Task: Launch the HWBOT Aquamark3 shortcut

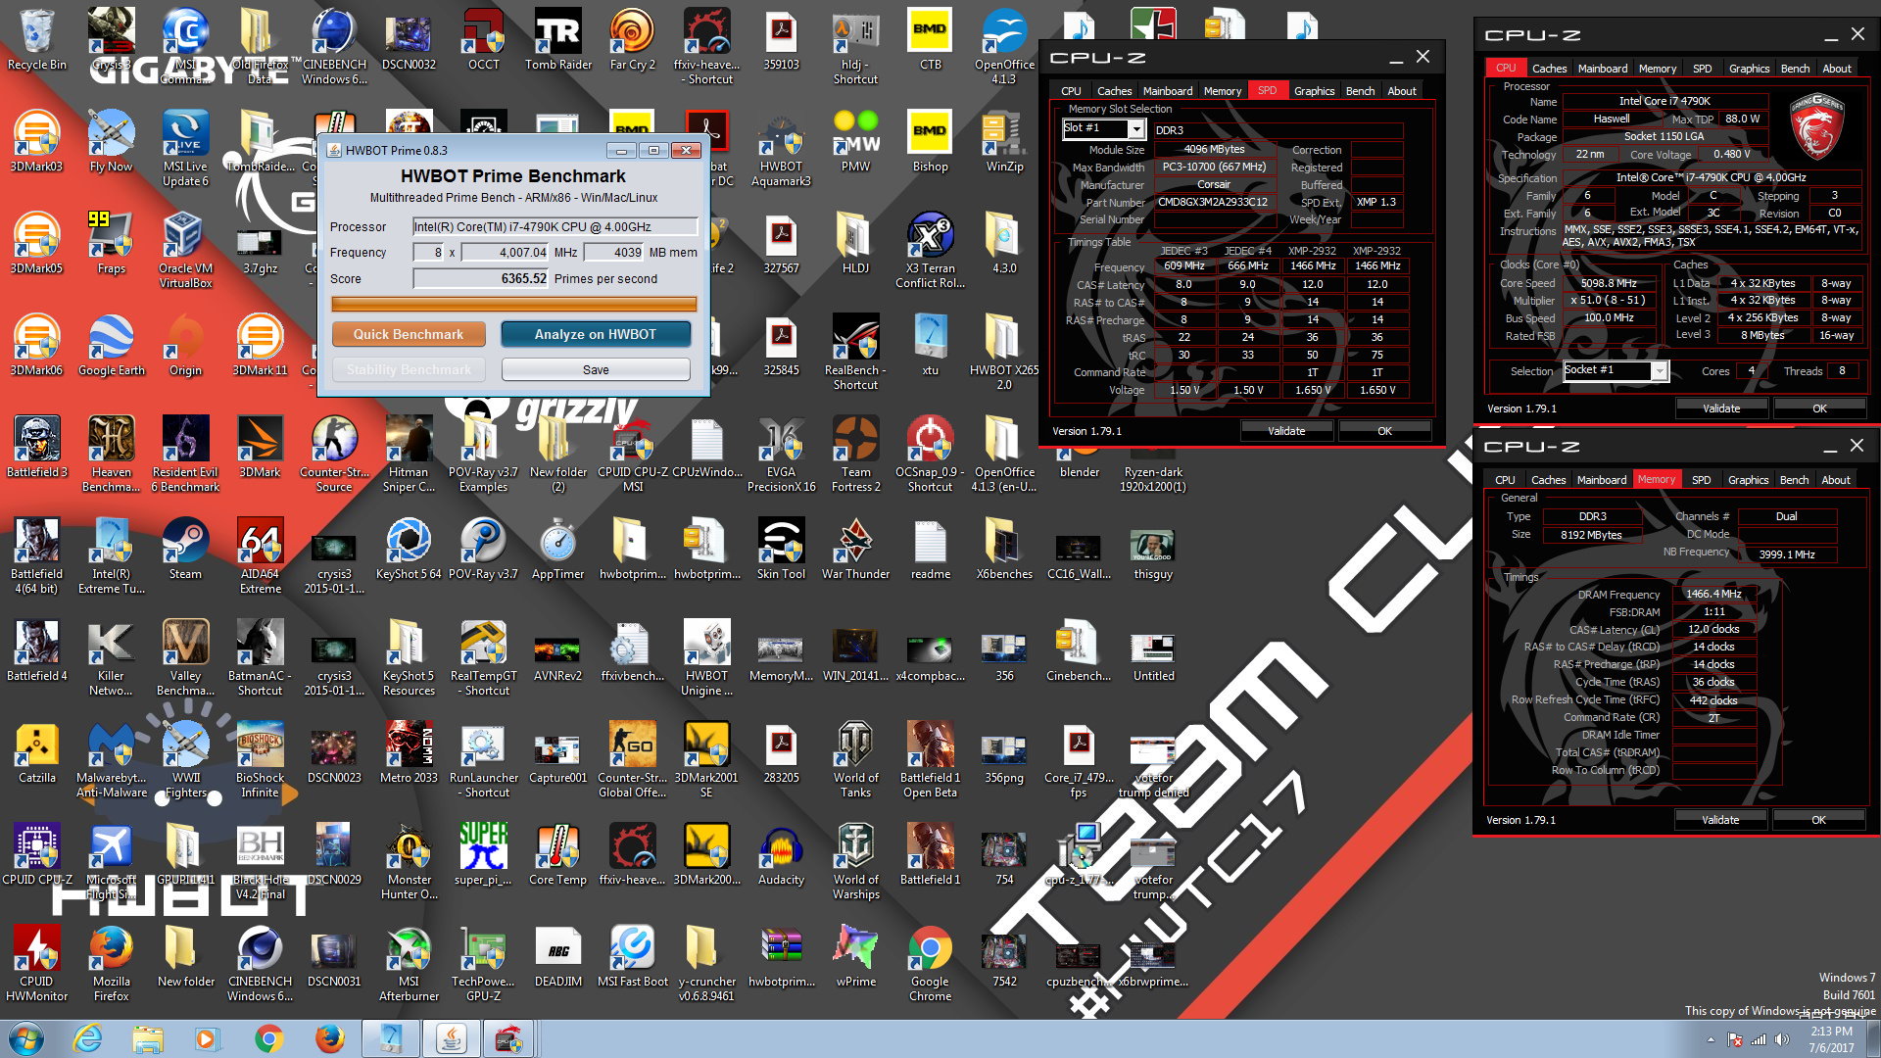Action: pos(781,148)
